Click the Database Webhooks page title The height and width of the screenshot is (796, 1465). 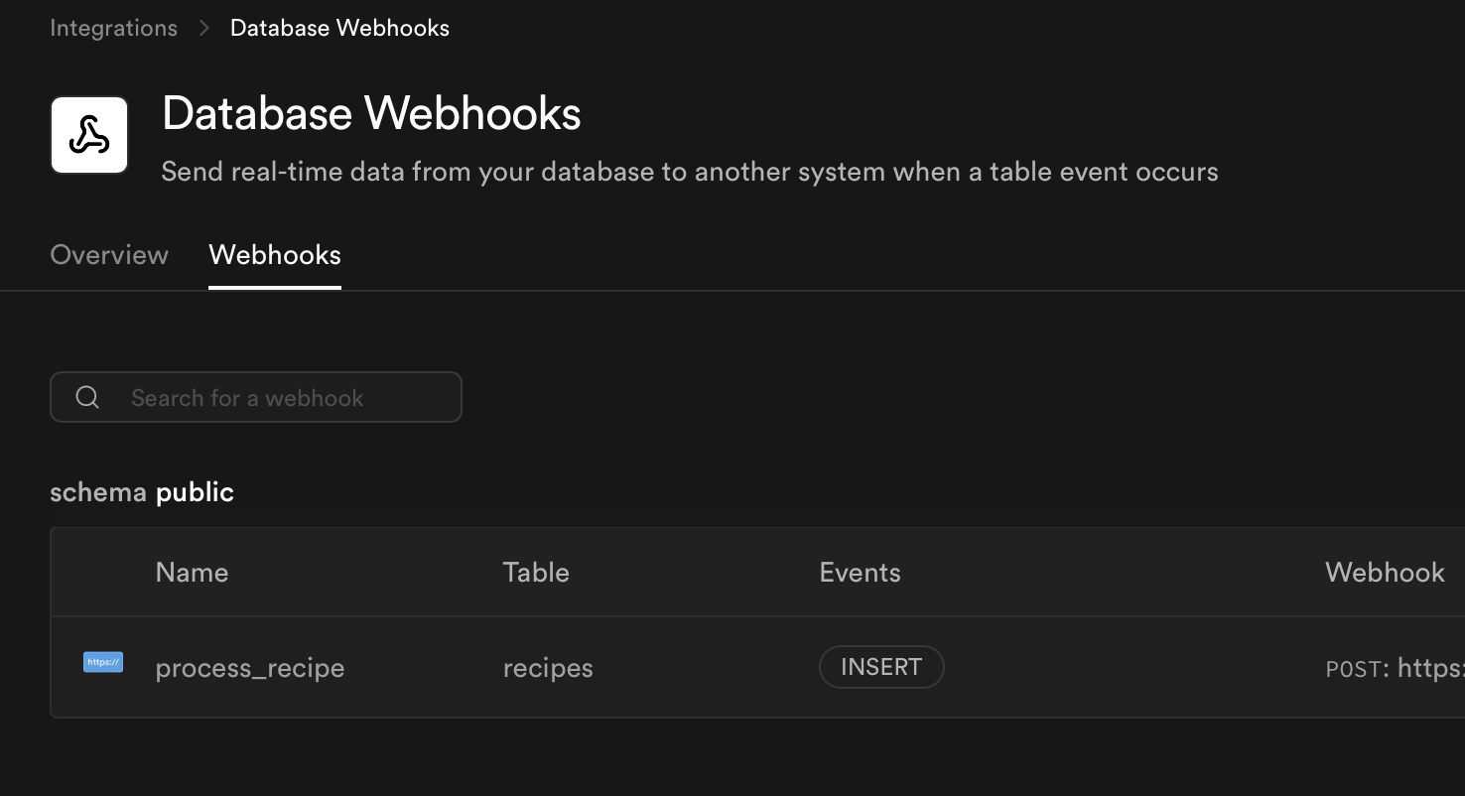[x=371, y=114]
